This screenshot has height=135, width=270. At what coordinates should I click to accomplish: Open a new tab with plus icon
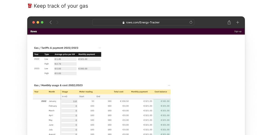[238, 22]
